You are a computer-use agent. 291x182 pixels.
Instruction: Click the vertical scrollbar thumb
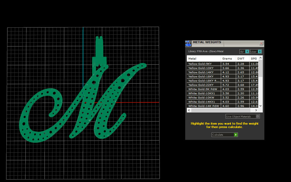tap(261, 68)
